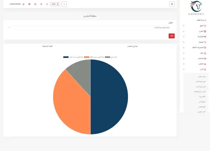The image size is (210, 151).
Task: Open the product profits report submenu item
Action: [x=200, y=92]
